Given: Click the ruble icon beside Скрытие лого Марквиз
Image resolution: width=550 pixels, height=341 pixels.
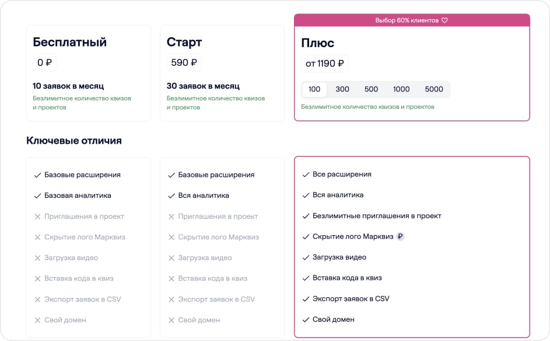Looking at the screenshot, I should coord(400,237).
